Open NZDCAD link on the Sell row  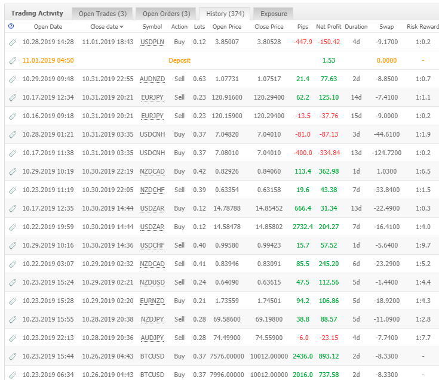tap(152, 264)
